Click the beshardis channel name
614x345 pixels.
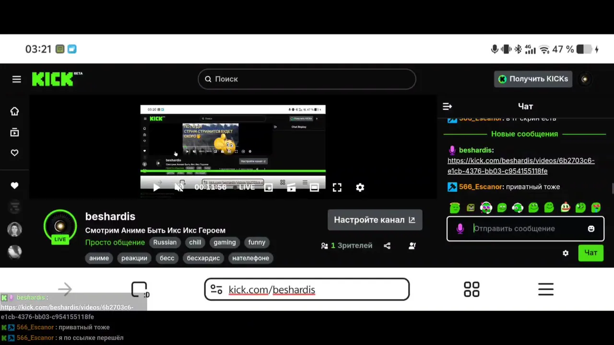(110, 217)
